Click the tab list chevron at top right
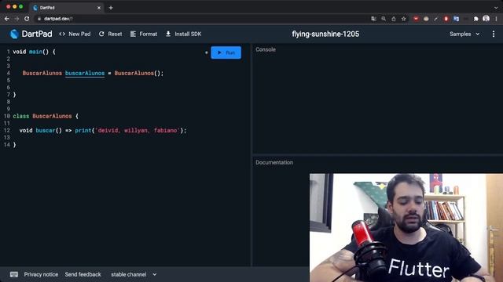The height and width of the screenshot is (282, 503). tap(496, 8)
